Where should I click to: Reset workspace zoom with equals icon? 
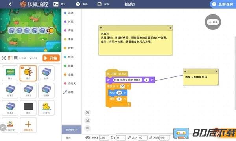(x=88, y=128)
